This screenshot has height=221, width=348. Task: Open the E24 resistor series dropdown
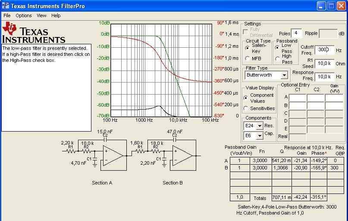pyautogui.click(x=260, y=126)
